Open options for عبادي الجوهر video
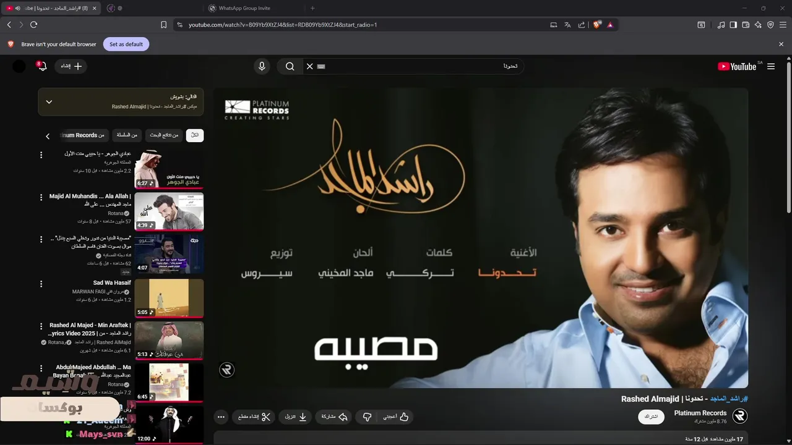The height and width of the screenshot is (445, 792). click(41, 155)
